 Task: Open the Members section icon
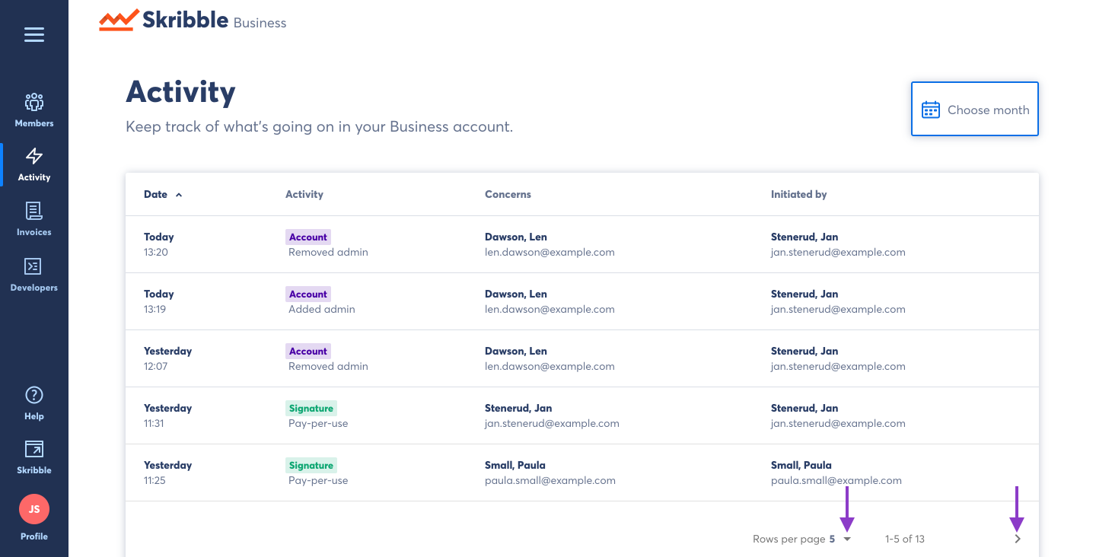click(x=34, y=102)
